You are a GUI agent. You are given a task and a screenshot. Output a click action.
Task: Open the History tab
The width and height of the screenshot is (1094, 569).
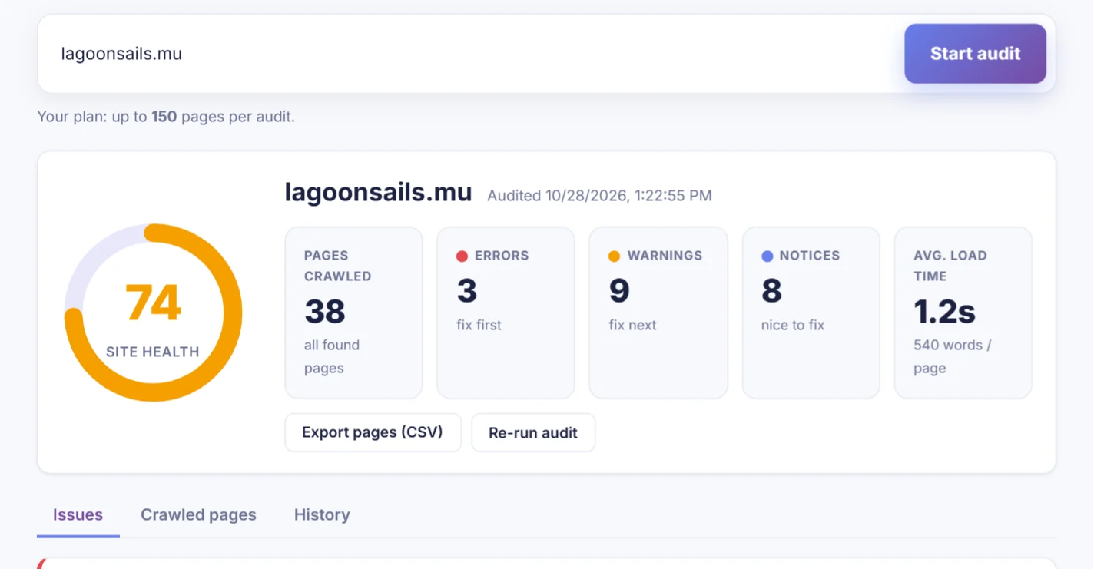tap(322, 514)
